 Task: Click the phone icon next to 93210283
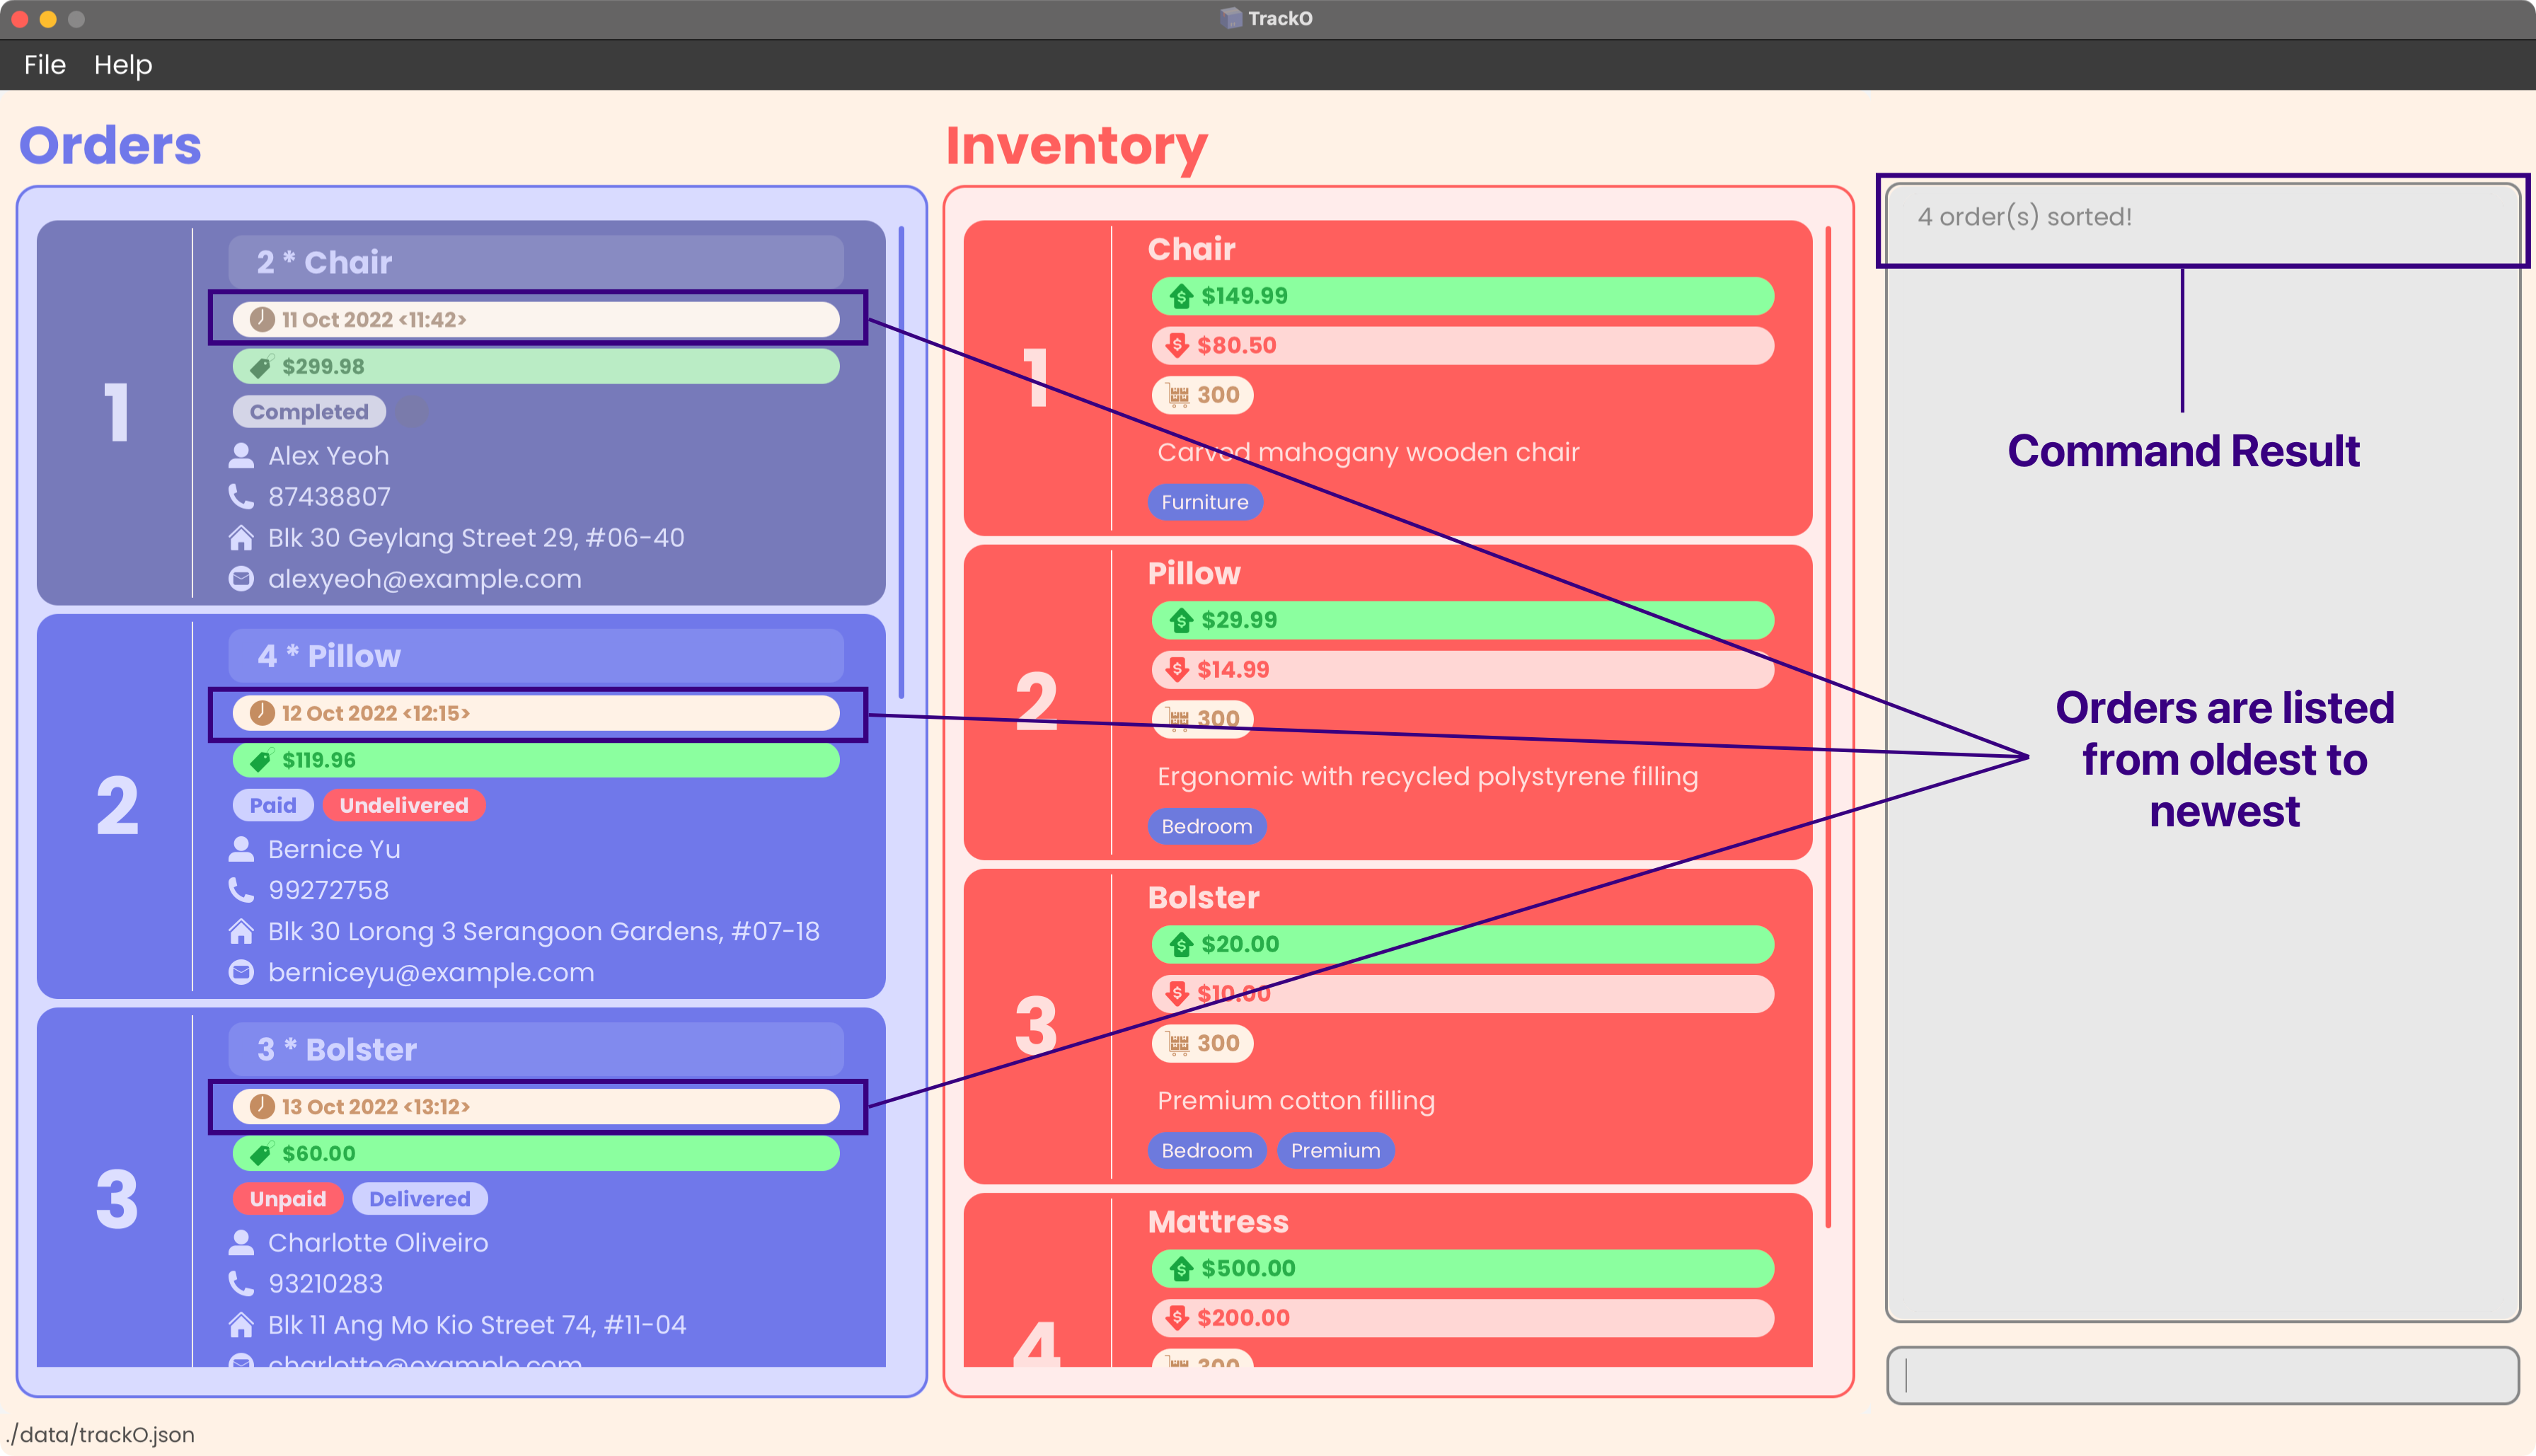pos(241,1283)
